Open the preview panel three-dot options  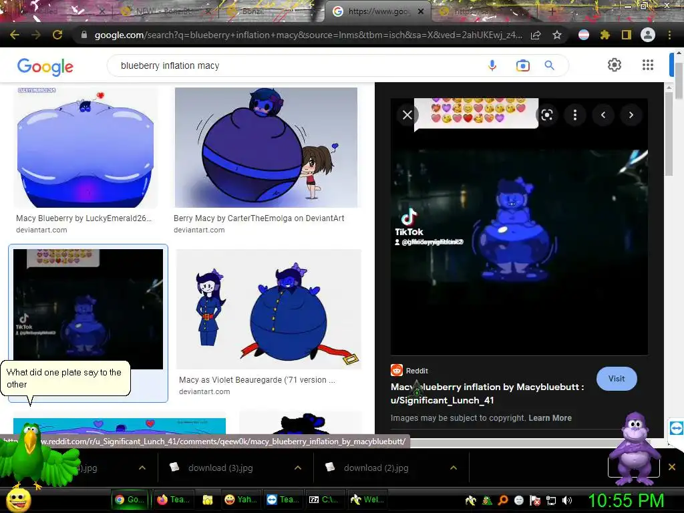coord(575,115)
